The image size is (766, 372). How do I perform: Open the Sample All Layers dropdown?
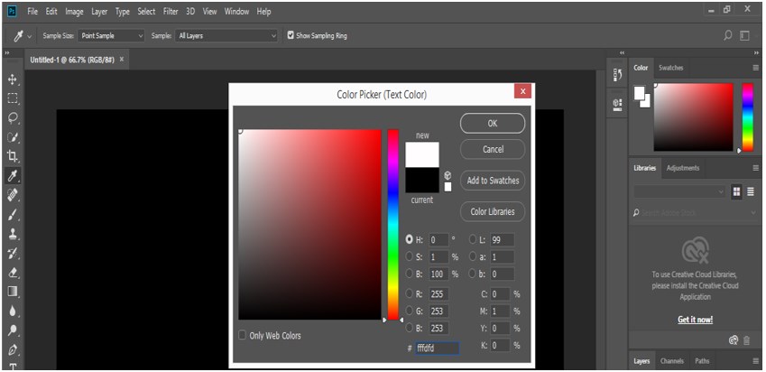[x=226, y=36]
